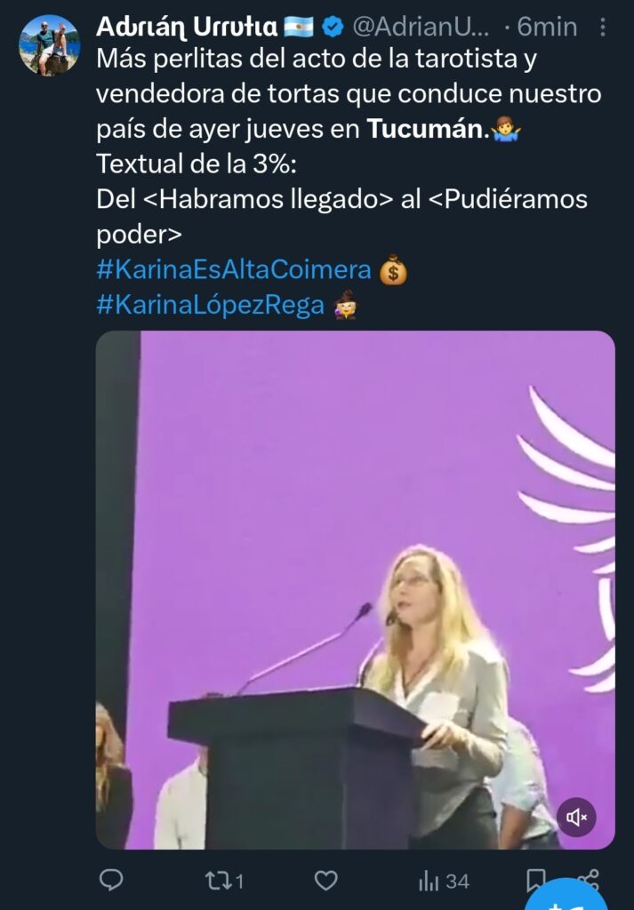The height and width of the screenshot is (910, 634).
Task: Repost the tweet via retweet icon
Action: [219, 881]
